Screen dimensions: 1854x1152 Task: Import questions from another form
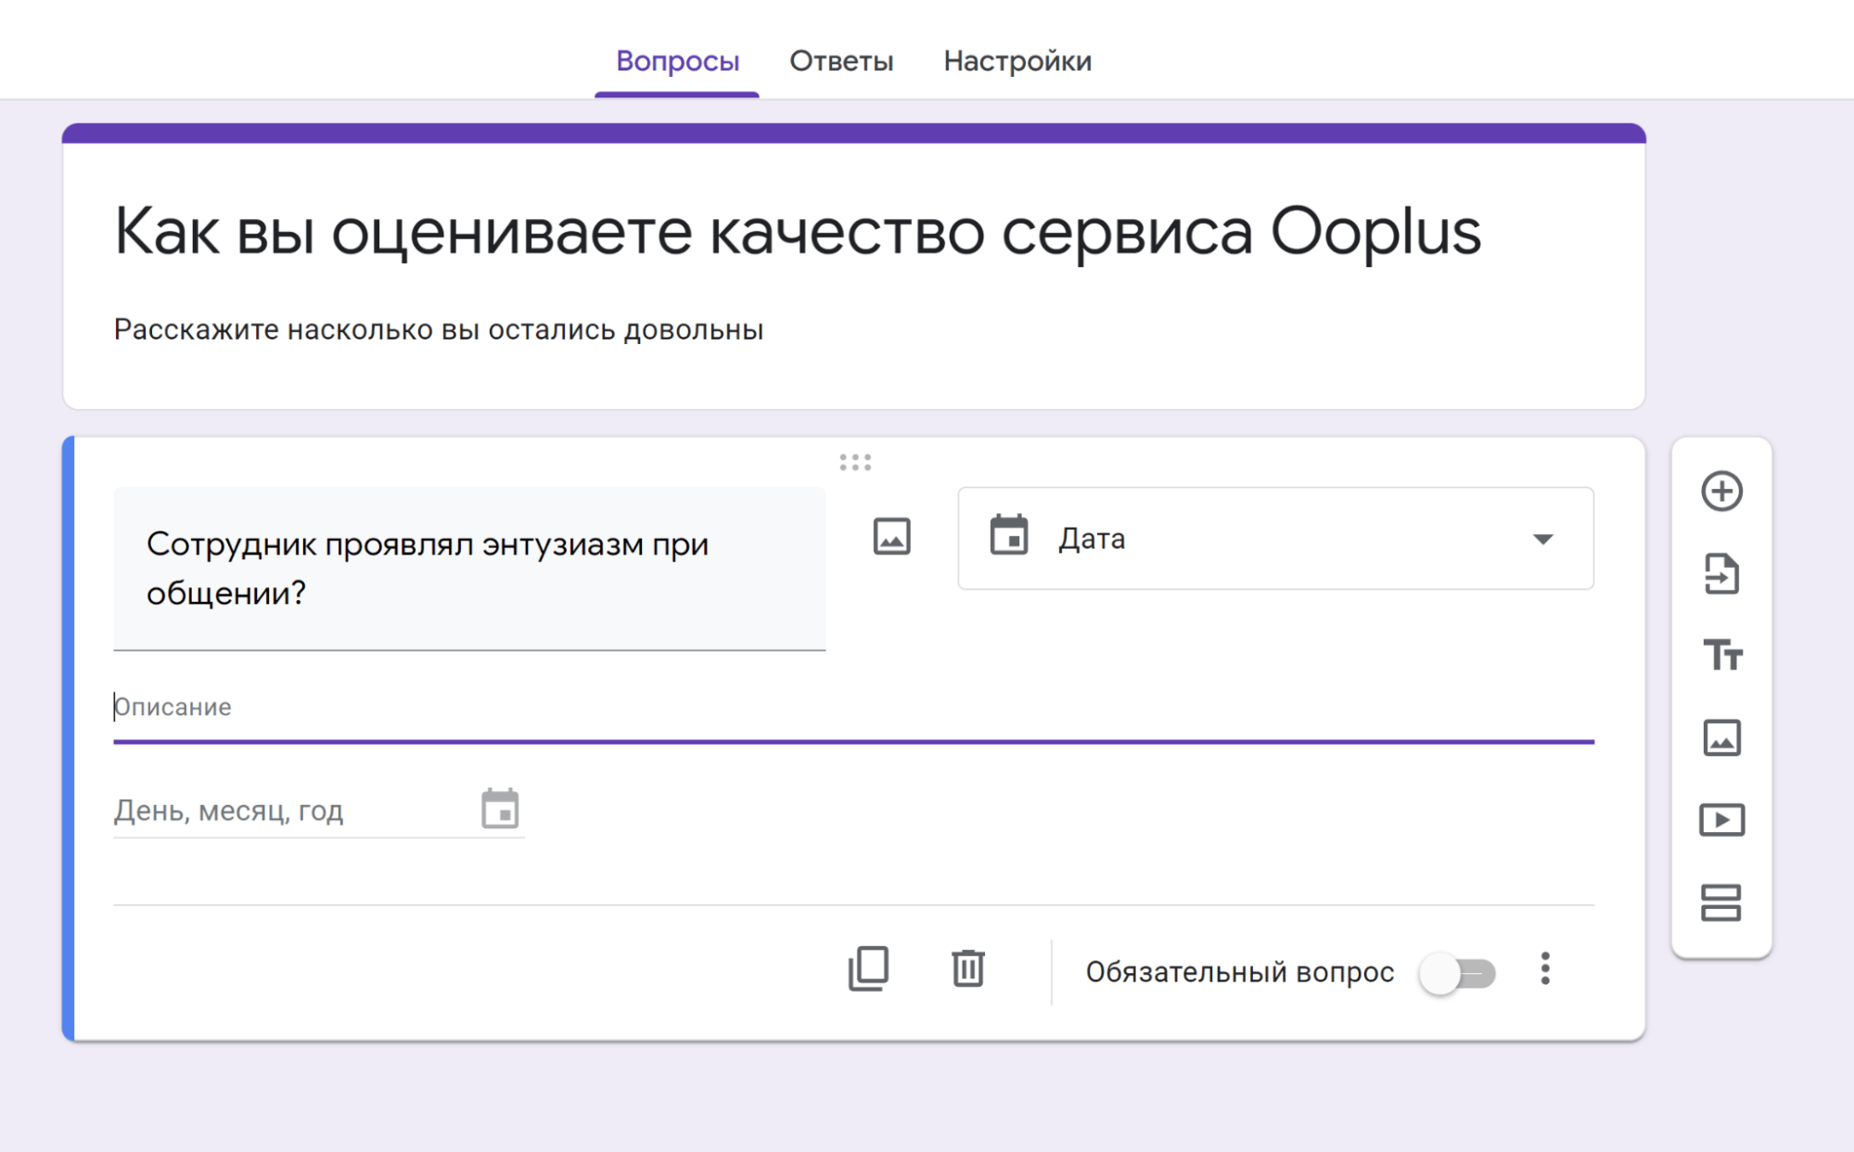1721,573
